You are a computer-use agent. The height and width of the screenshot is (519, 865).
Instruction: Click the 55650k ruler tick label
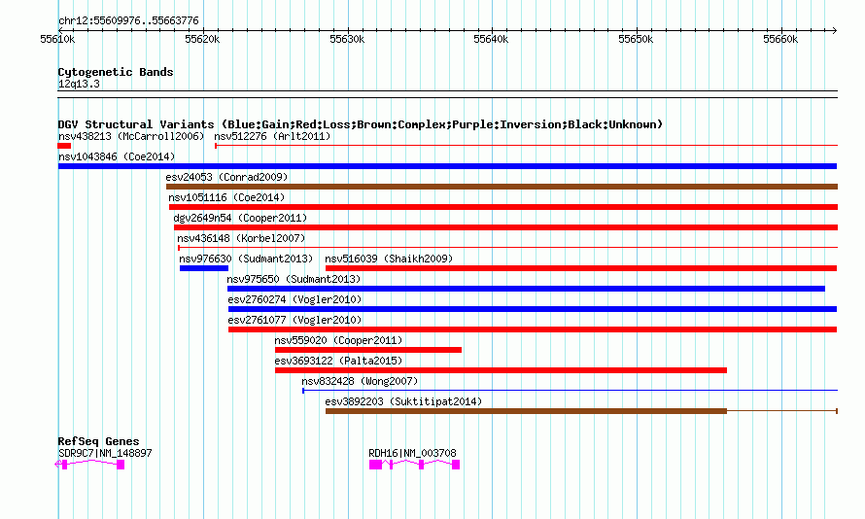636,39
